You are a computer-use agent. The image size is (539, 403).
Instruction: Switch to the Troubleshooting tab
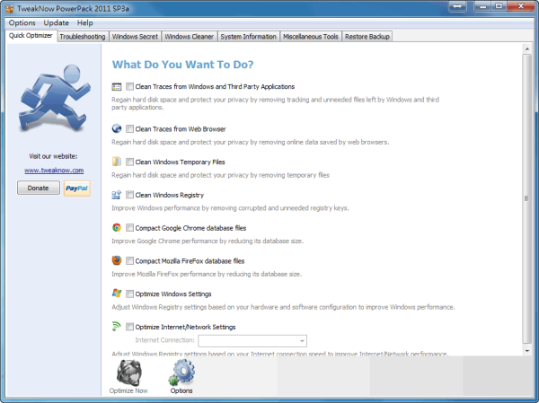(83, 37)
